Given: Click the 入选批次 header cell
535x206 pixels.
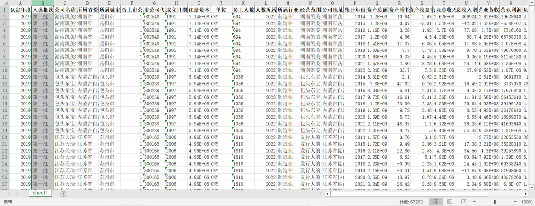Looking at the screenshot, I should point(43,9).
